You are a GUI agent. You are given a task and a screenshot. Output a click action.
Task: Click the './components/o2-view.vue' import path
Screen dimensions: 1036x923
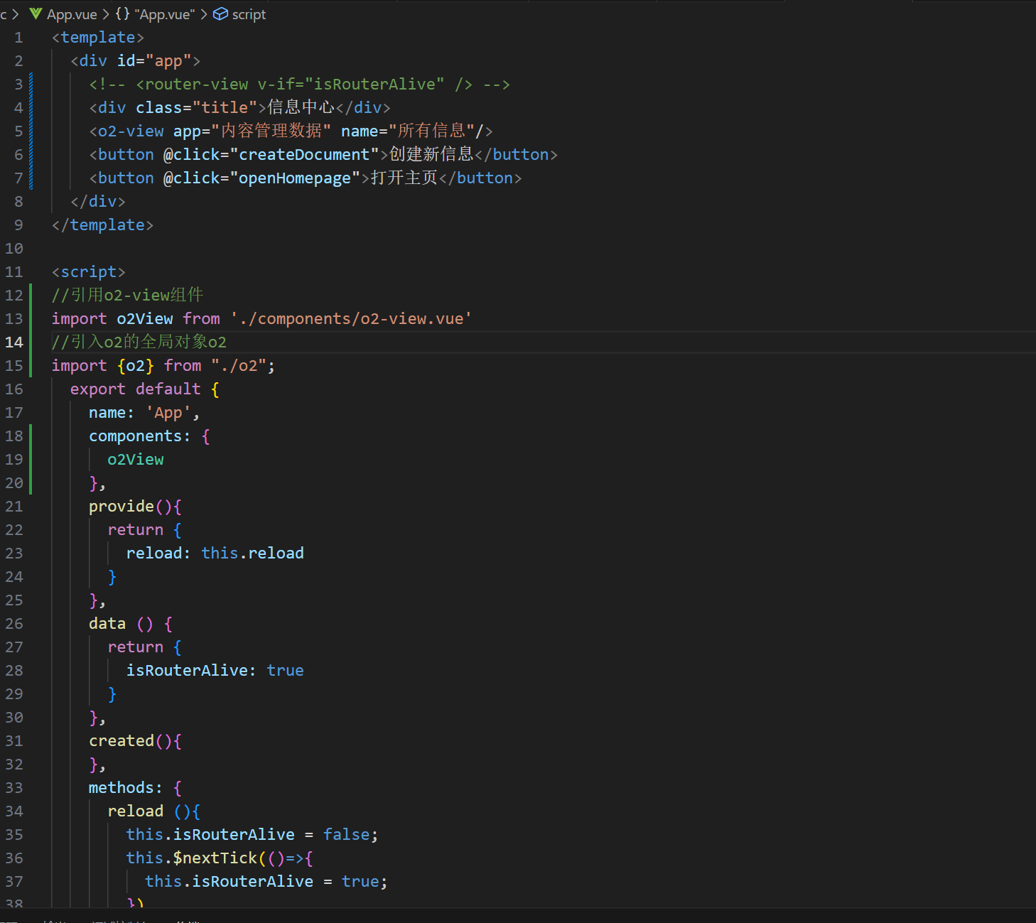point(351,319)
